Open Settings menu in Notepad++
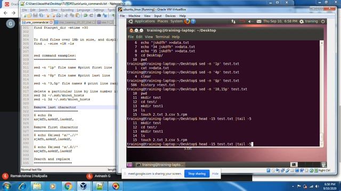This screenshot has height=191, width=341. pyautogui.click(x=99, y=10)
